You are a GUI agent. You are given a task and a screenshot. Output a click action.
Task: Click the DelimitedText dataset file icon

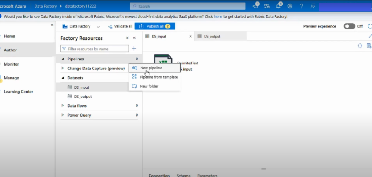(x=163, y=59)
